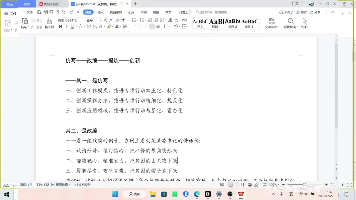Image resolution: width=356 pixels, height=200 pixels.
Task: Click the highlight color button
Action: click(x=109, y=27)
